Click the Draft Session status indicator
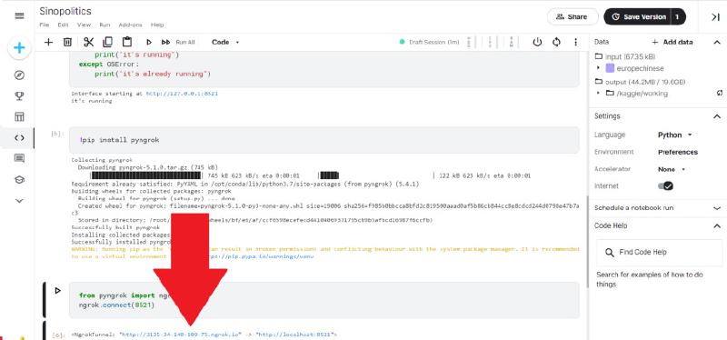 pyautogui.click(x=429, y=42)
